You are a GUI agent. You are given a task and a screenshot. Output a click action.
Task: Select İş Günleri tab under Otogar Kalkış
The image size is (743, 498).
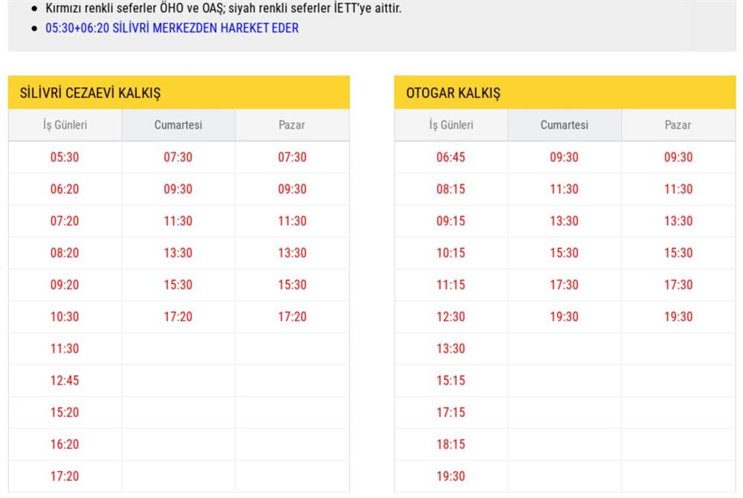(x=451, y=125)
